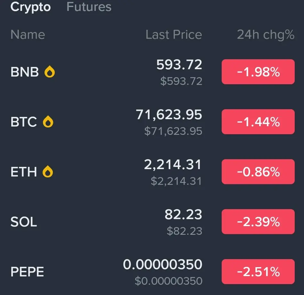Toggle BTC's -1.44% change badge
Viewport: 304px width, 295px height.
pos(258,122)
